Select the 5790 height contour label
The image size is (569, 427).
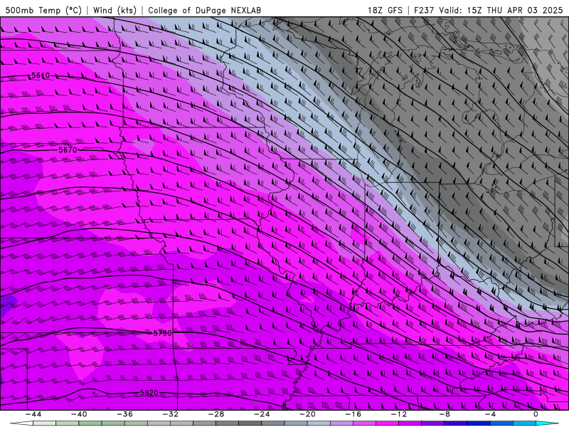163,333
